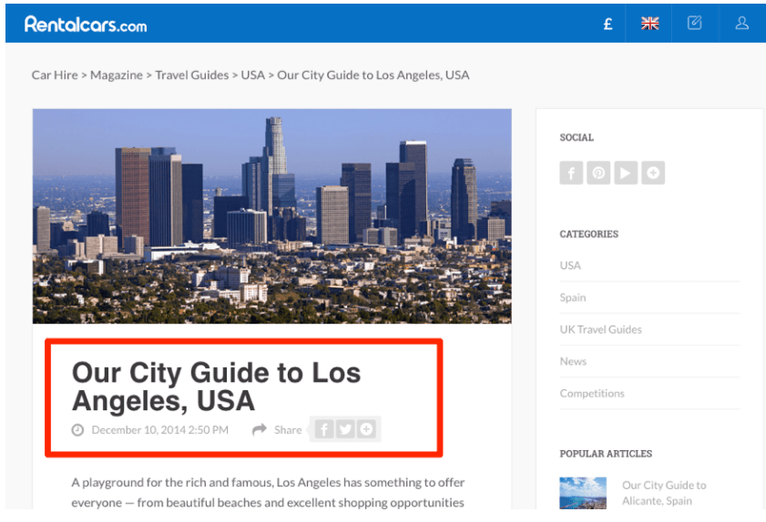Click the plus share icon beside Twitter
Viewport: 766px width, 522px height.
tap(366, 429)
